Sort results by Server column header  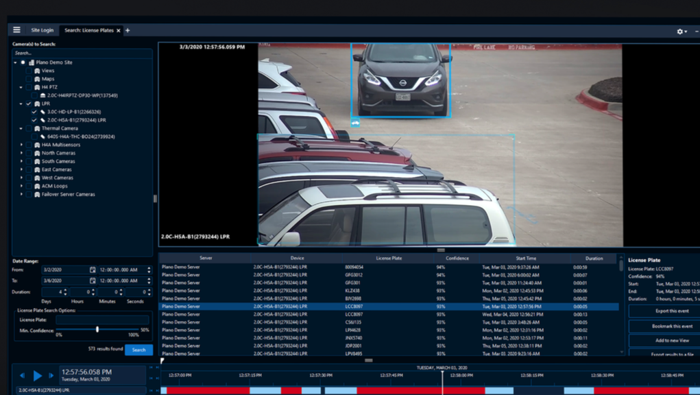(x=206, y=258)
